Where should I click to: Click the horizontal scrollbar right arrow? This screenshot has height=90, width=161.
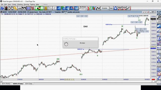tap(155, 81)
